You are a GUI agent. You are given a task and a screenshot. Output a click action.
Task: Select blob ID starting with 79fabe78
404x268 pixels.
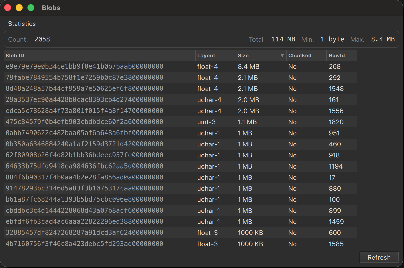click(x=84, y=78)
